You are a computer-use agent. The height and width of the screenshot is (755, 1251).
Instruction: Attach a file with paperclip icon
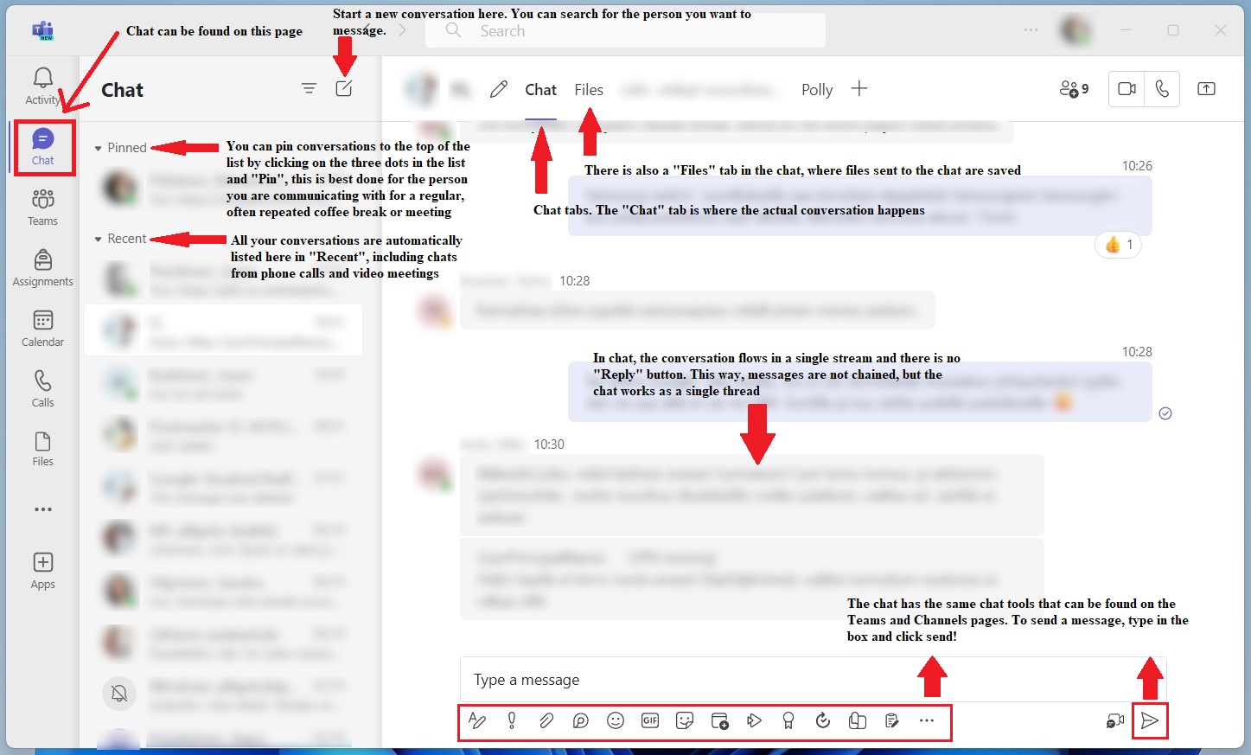coord(546,720)
